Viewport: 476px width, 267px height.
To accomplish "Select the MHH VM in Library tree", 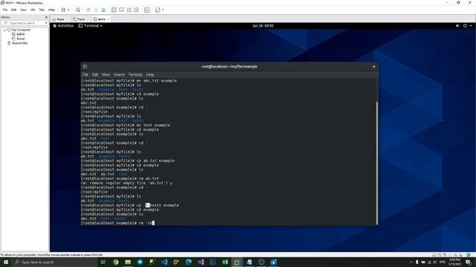I will coord(20,34).
